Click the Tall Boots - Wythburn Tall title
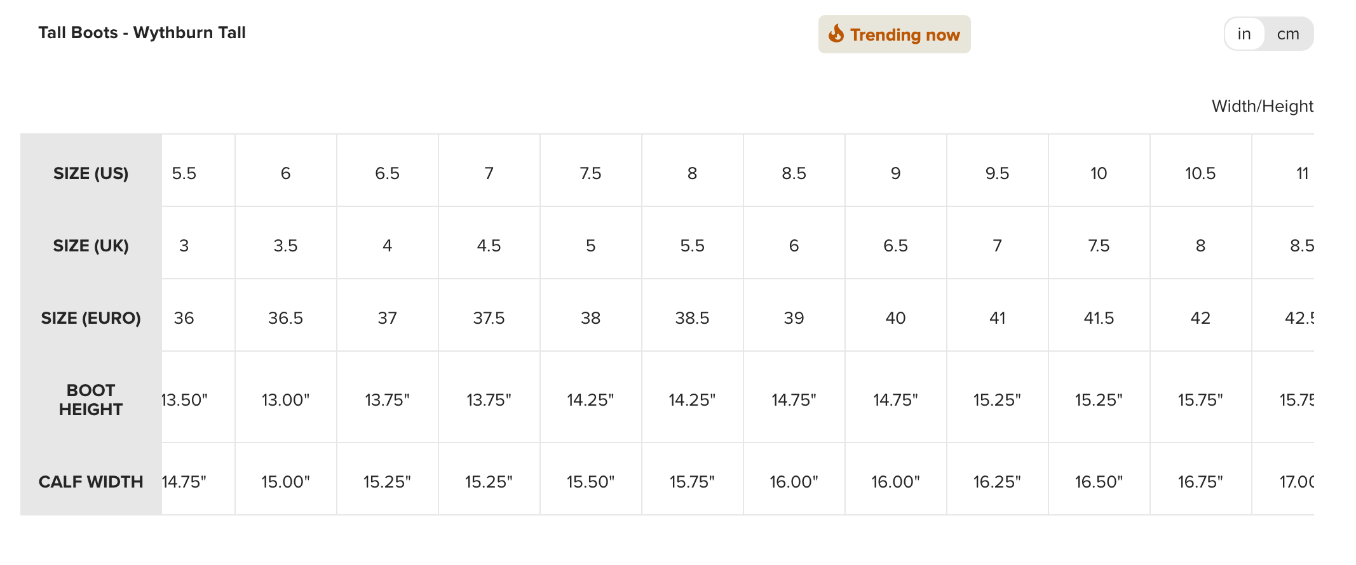 142,32
